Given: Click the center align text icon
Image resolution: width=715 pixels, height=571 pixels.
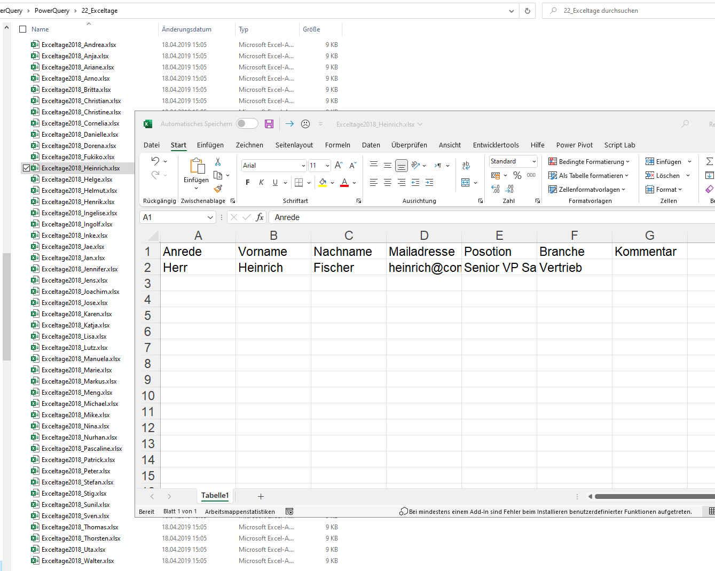Looking at the screenshot, I should point(388,183).
